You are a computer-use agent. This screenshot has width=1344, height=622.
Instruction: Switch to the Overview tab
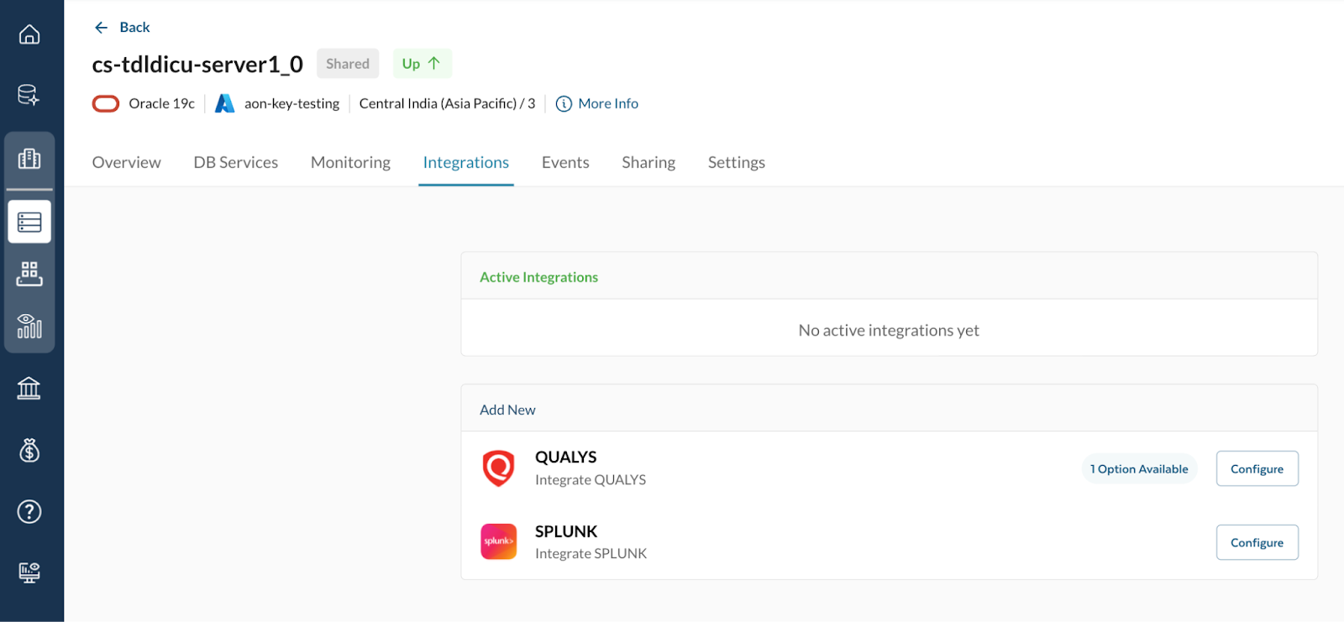[127, 163]
